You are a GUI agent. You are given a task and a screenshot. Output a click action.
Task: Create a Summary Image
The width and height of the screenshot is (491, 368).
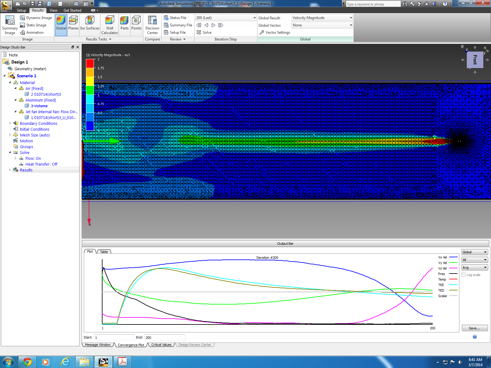tap(10, 25)
